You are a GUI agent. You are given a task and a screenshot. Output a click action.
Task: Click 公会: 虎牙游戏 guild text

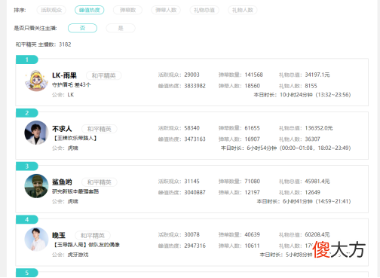(x=70, y=255)
